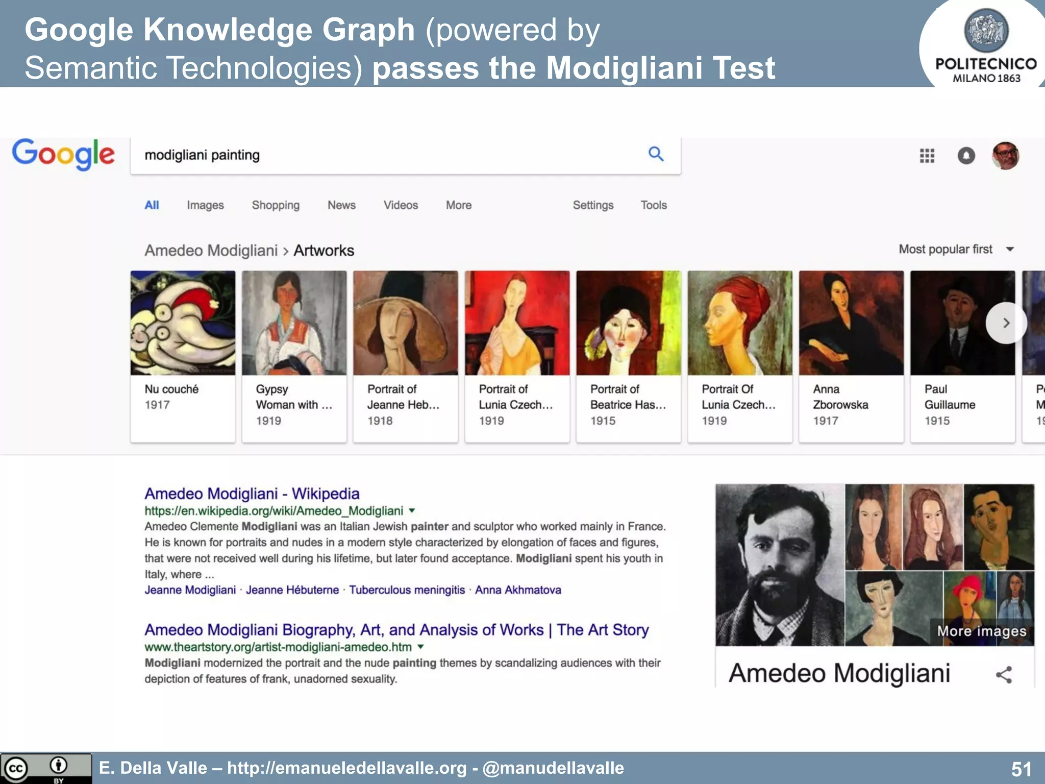Image resolution: width=1045 pixels, height=784 pixels.
Task: Open the Anna Zborowska 1917 card
Action: coord(851,356)
